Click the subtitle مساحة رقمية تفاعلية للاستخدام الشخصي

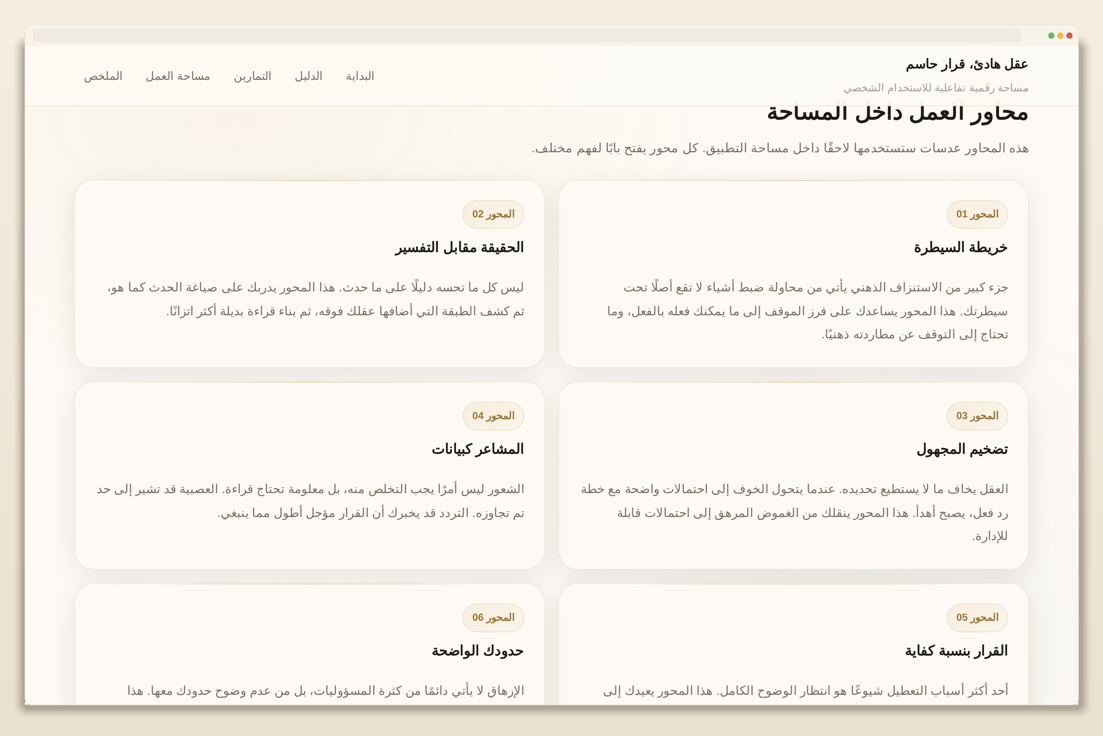coord(936,88)
